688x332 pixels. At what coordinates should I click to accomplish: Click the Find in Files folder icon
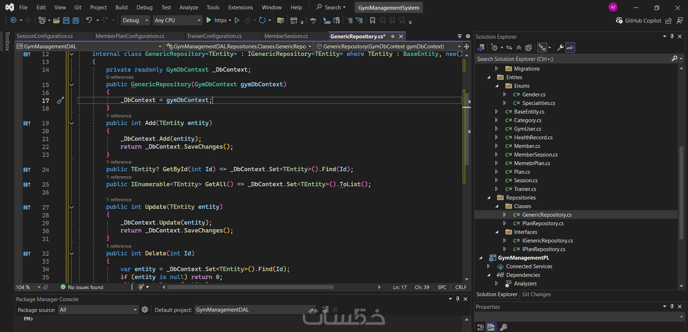[x=281, y=20]
